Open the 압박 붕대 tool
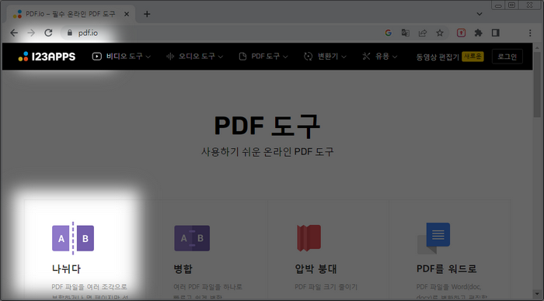This screenshot has width=544, height=301. [x=316, y=268]
